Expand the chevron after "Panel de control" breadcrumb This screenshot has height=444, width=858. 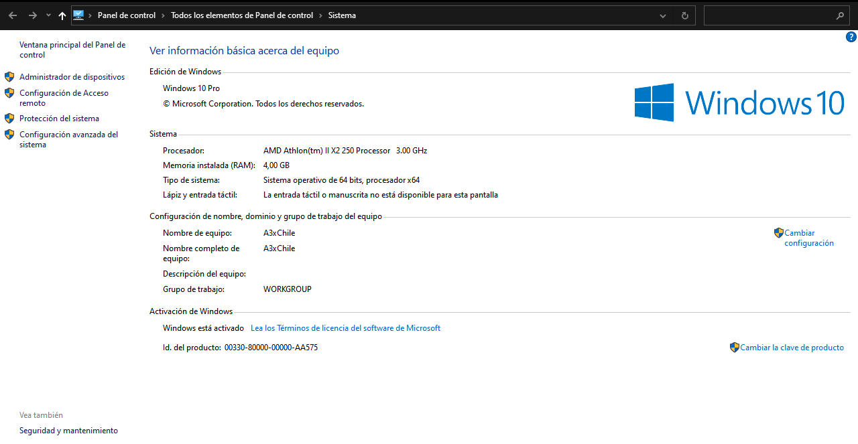click(163, 15)
